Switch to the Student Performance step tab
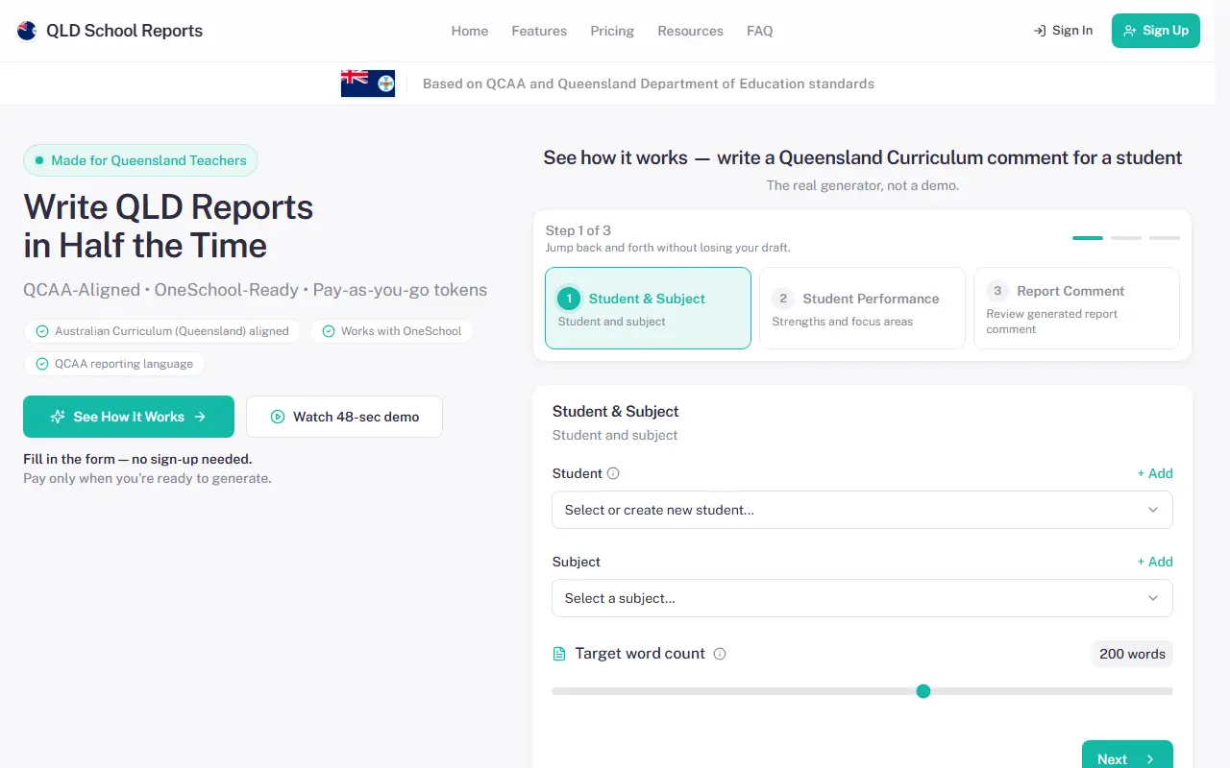Screen dimensions: 1230x768 [x=862, y=308]
